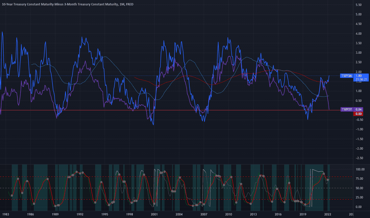Click the 1.00 price scale label
The width and height of the screenshot is (370, 218).
(x=358, y=91)
